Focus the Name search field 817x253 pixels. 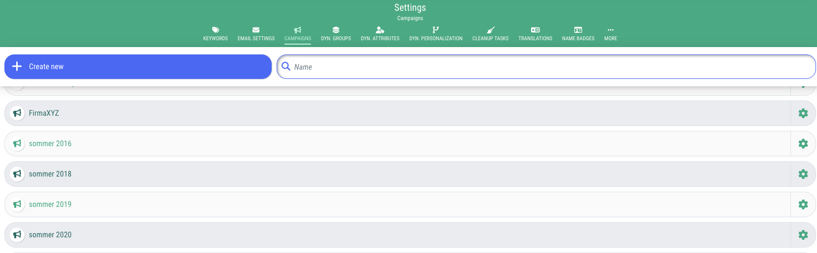coord(546,67)
